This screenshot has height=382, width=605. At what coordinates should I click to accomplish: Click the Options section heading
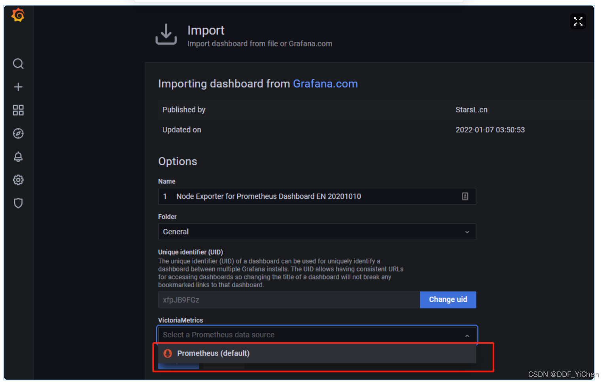click(x=178, y=161)
